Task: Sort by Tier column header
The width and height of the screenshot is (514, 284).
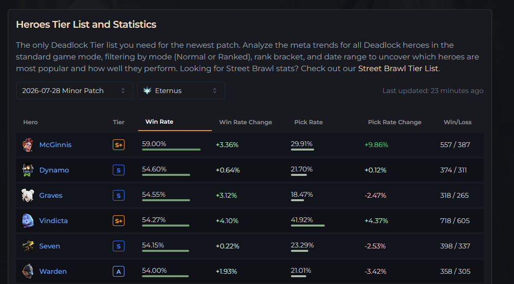Action: coord(119,122)
